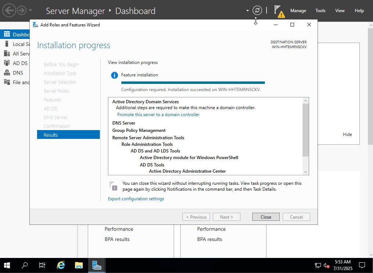Select the DNS sidebar icon
Screen dimensions: 373x273
(x=7, y=73)
